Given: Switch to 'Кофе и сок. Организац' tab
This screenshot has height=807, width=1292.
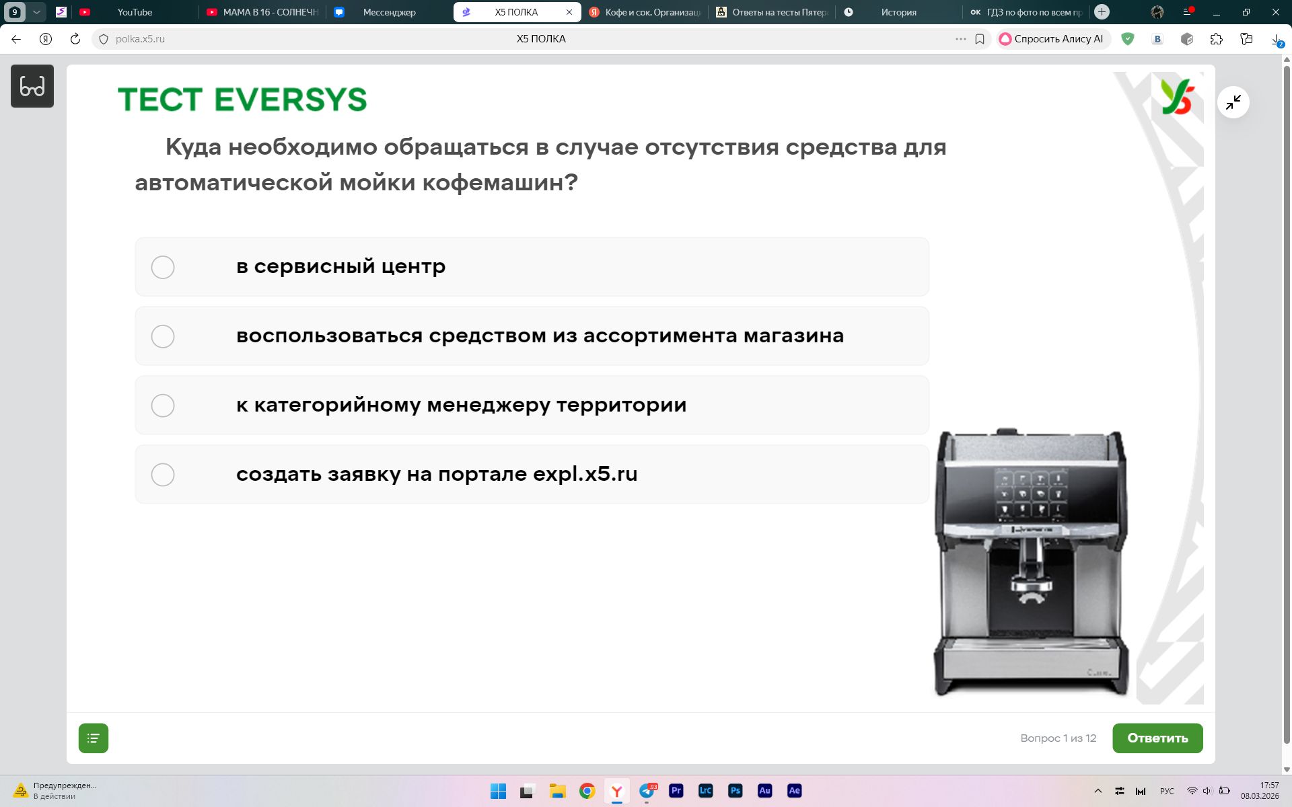Looking at the screenshot, I should 645,12.
